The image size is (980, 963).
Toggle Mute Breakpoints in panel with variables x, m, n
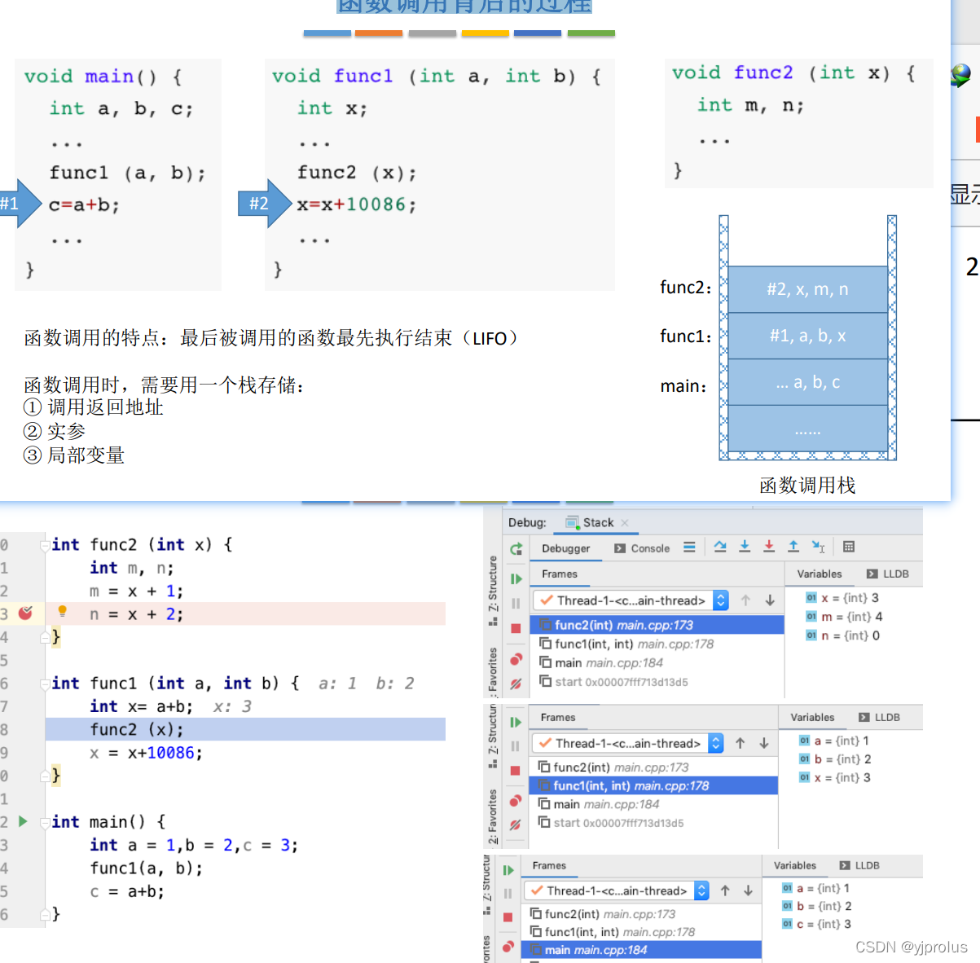coord(516,684)
